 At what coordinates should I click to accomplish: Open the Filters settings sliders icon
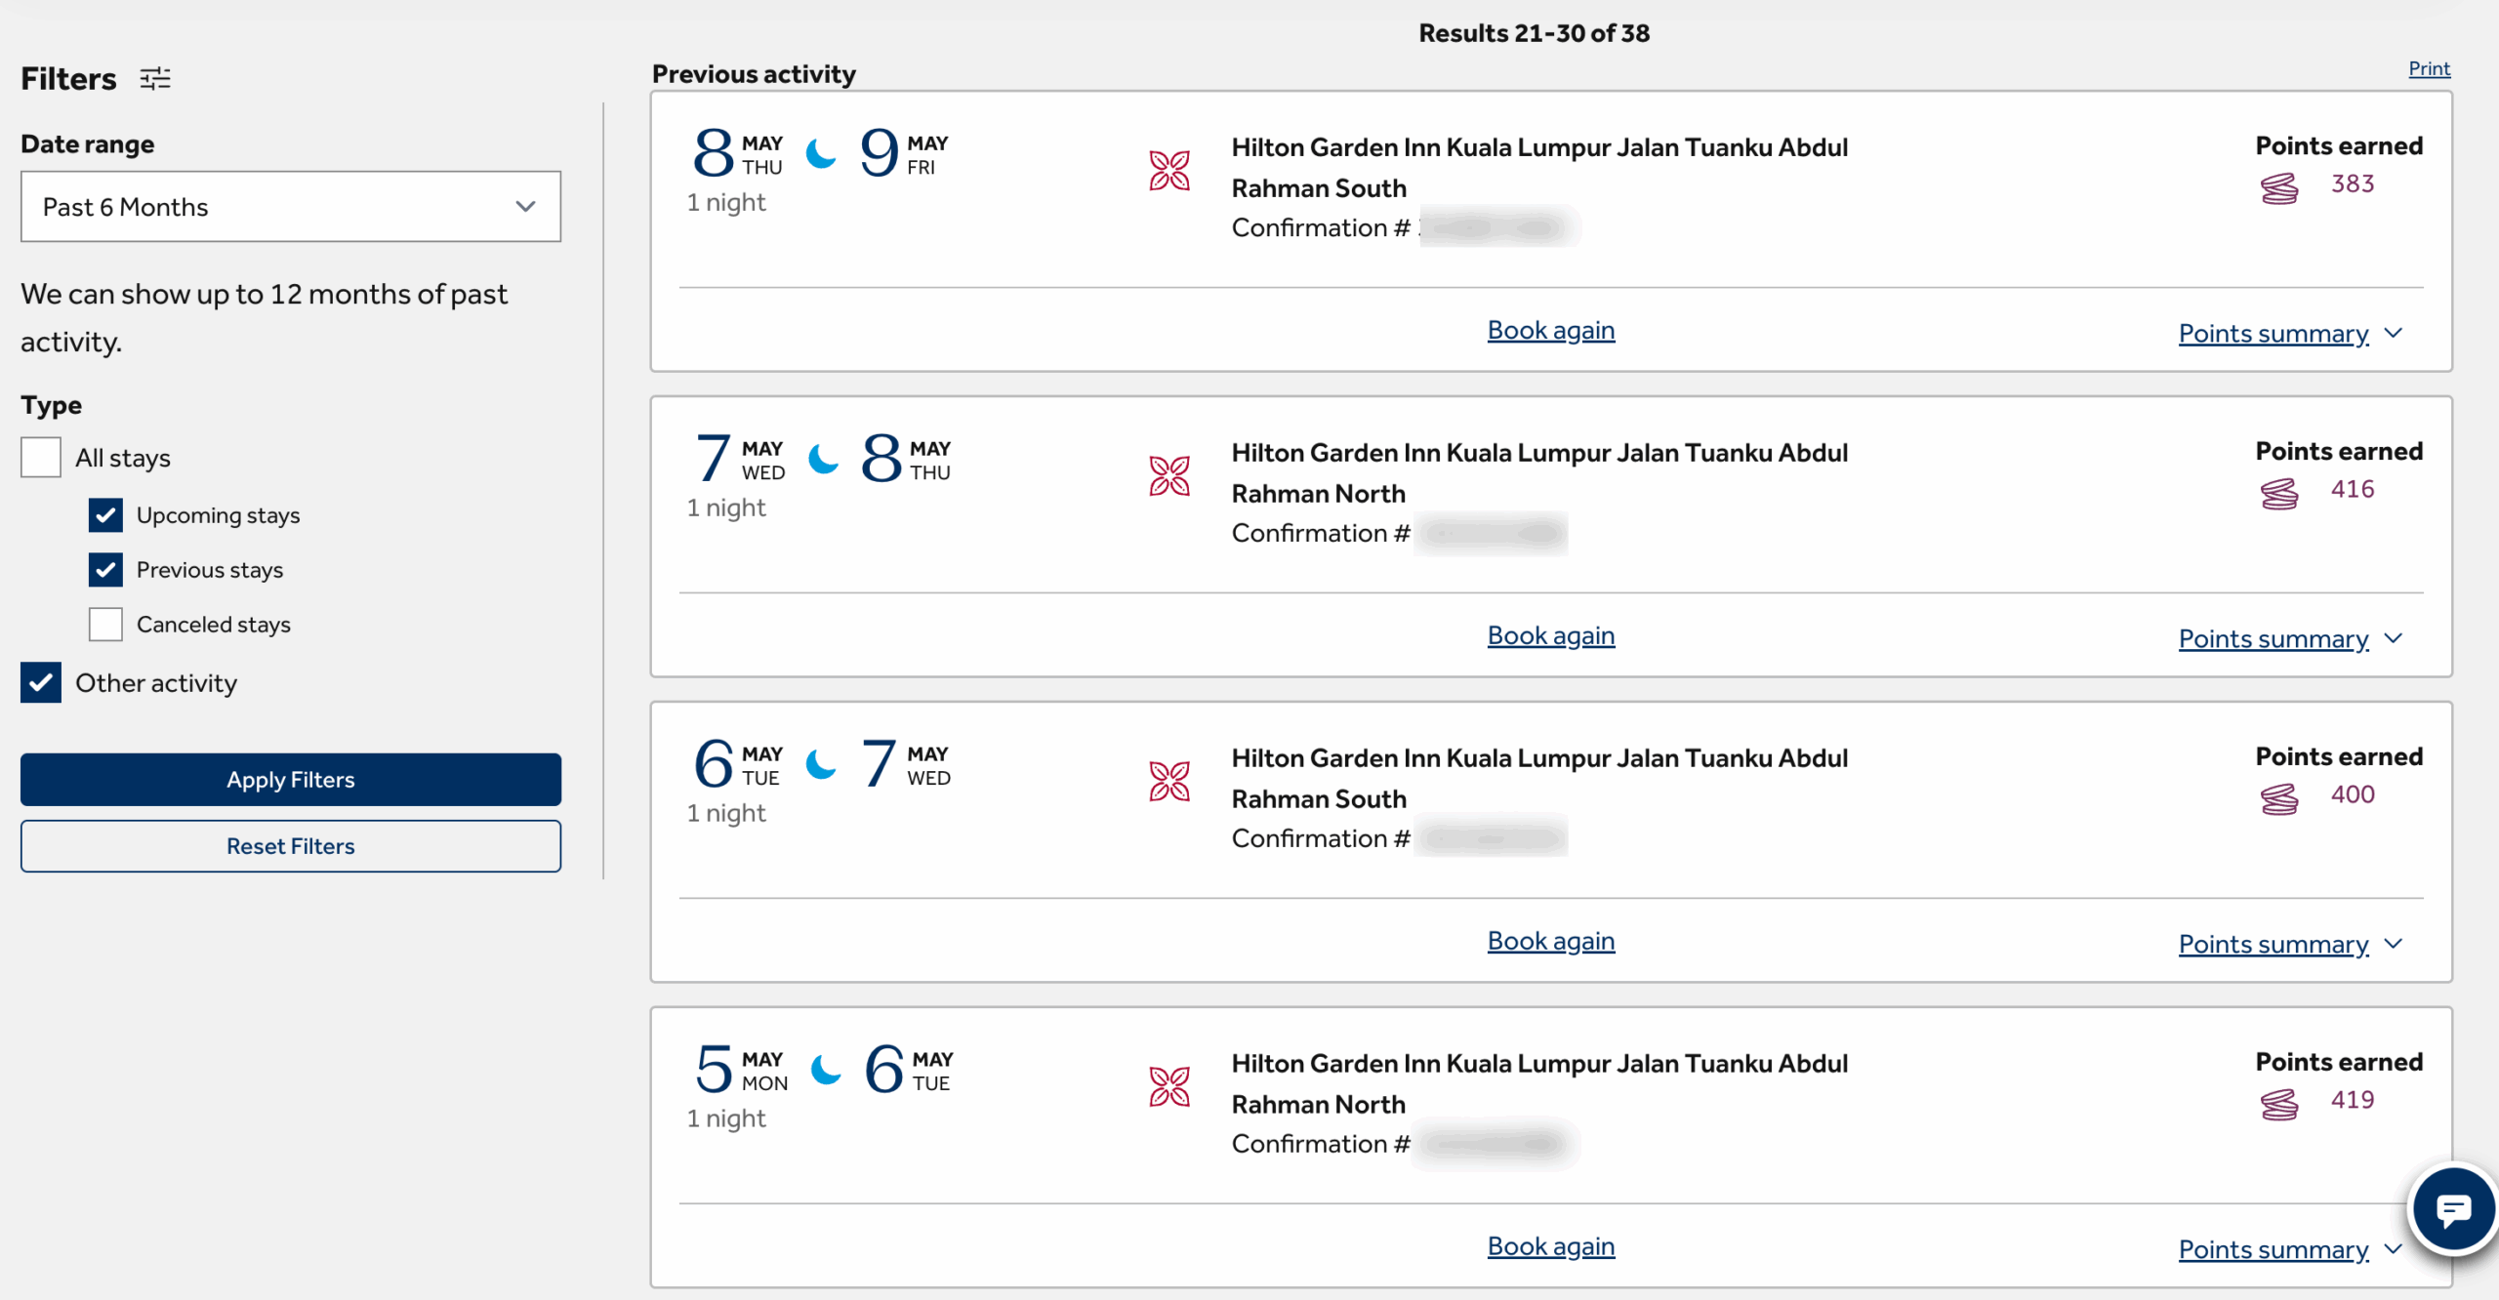(x=154, y=78)
